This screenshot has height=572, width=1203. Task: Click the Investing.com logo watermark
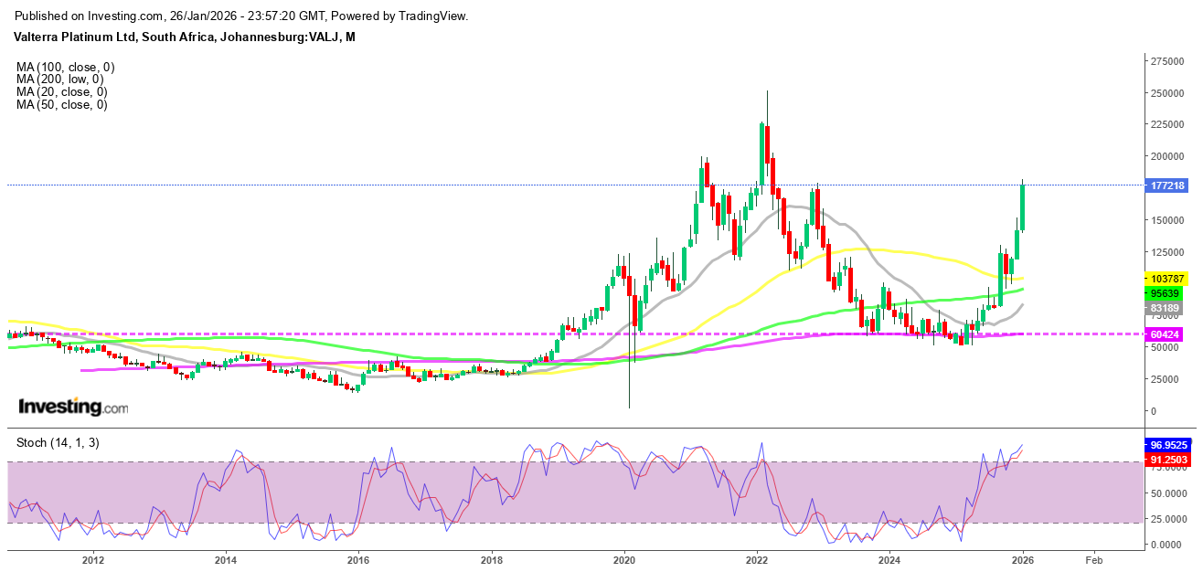coord(73,407)
